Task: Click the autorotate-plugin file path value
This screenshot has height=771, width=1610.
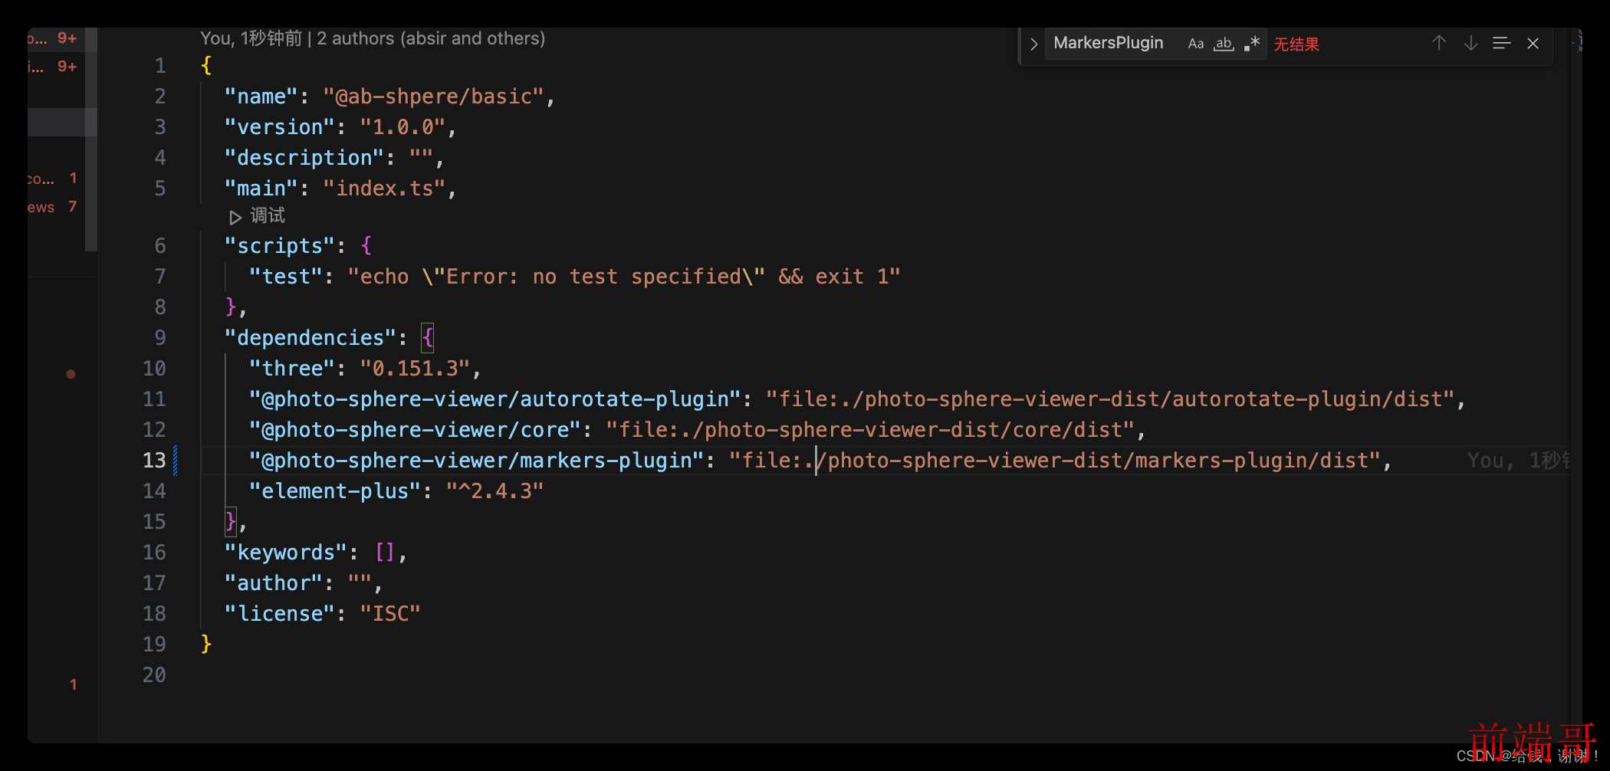Action: click(x=1110, y=399)
